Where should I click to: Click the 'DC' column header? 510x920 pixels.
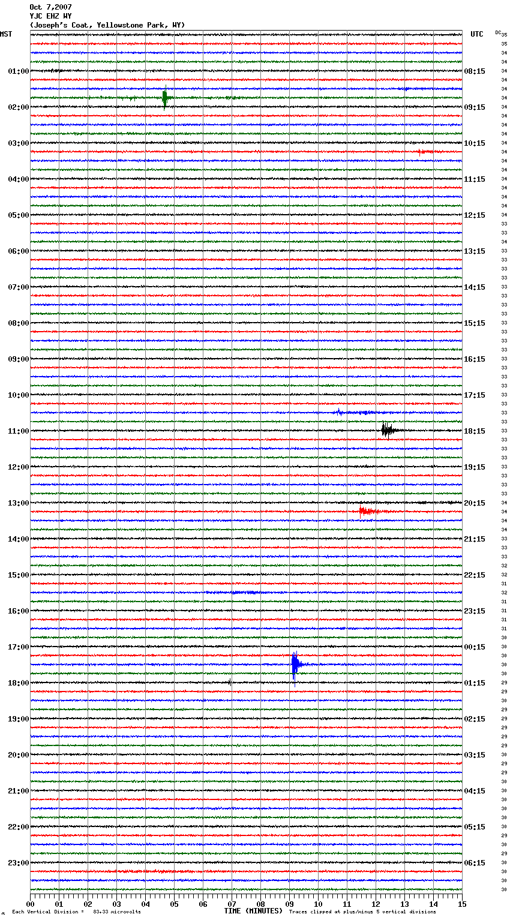click(498, 32)
